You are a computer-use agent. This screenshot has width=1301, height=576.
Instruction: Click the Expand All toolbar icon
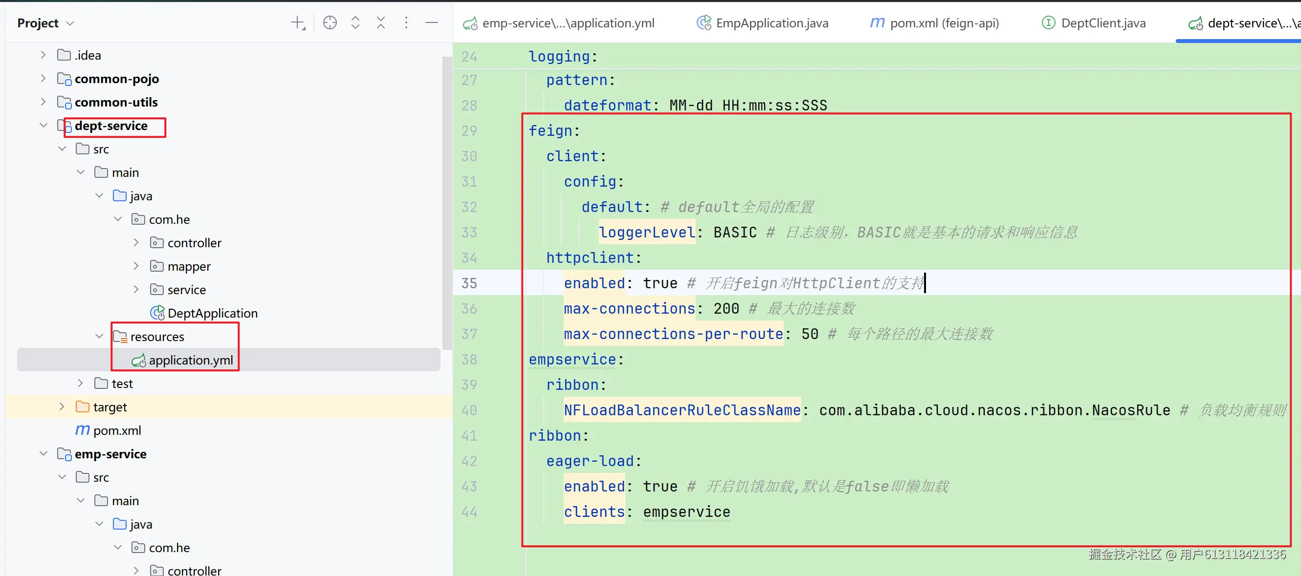(x=355, y=22)
